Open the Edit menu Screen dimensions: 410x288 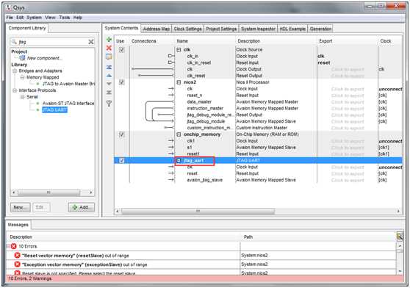20,18
